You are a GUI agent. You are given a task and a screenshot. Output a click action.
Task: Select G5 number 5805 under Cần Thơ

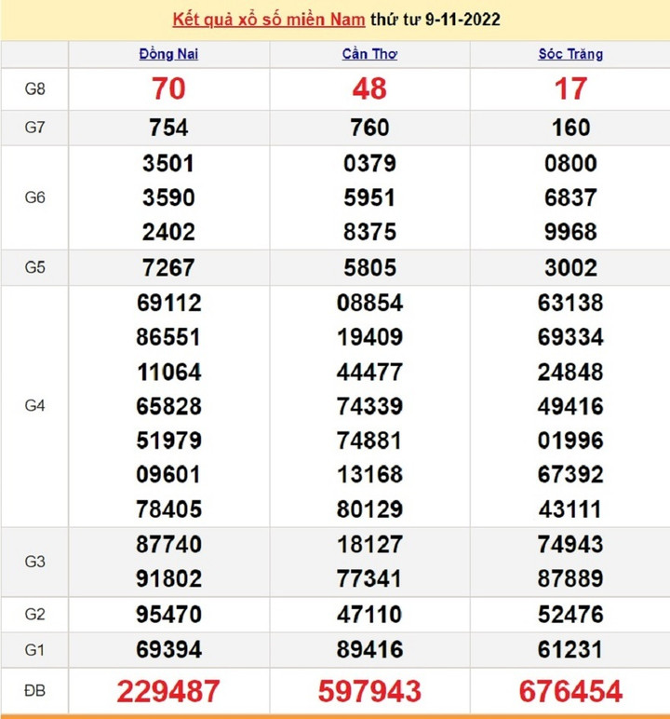coord(369,267)
